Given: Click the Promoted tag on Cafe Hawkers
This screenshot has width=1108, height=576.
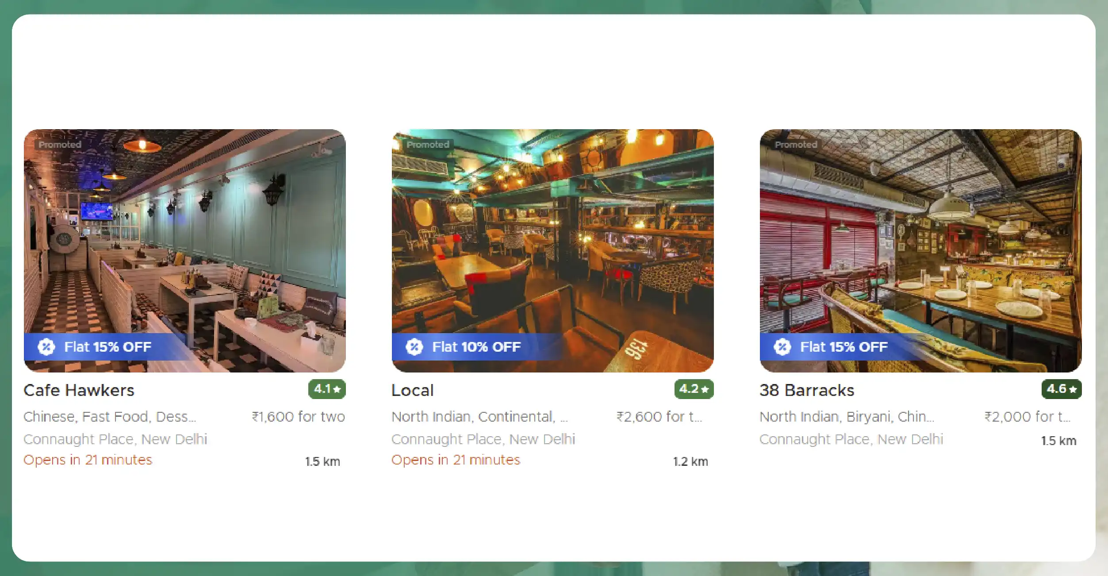Looking at the screenshot, I should pyautogui.click(x=60, y=145).
